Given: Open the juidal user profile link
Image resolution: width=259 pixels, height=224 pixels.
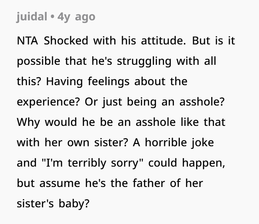Looking at the screenshot, I should click(31, 17).
